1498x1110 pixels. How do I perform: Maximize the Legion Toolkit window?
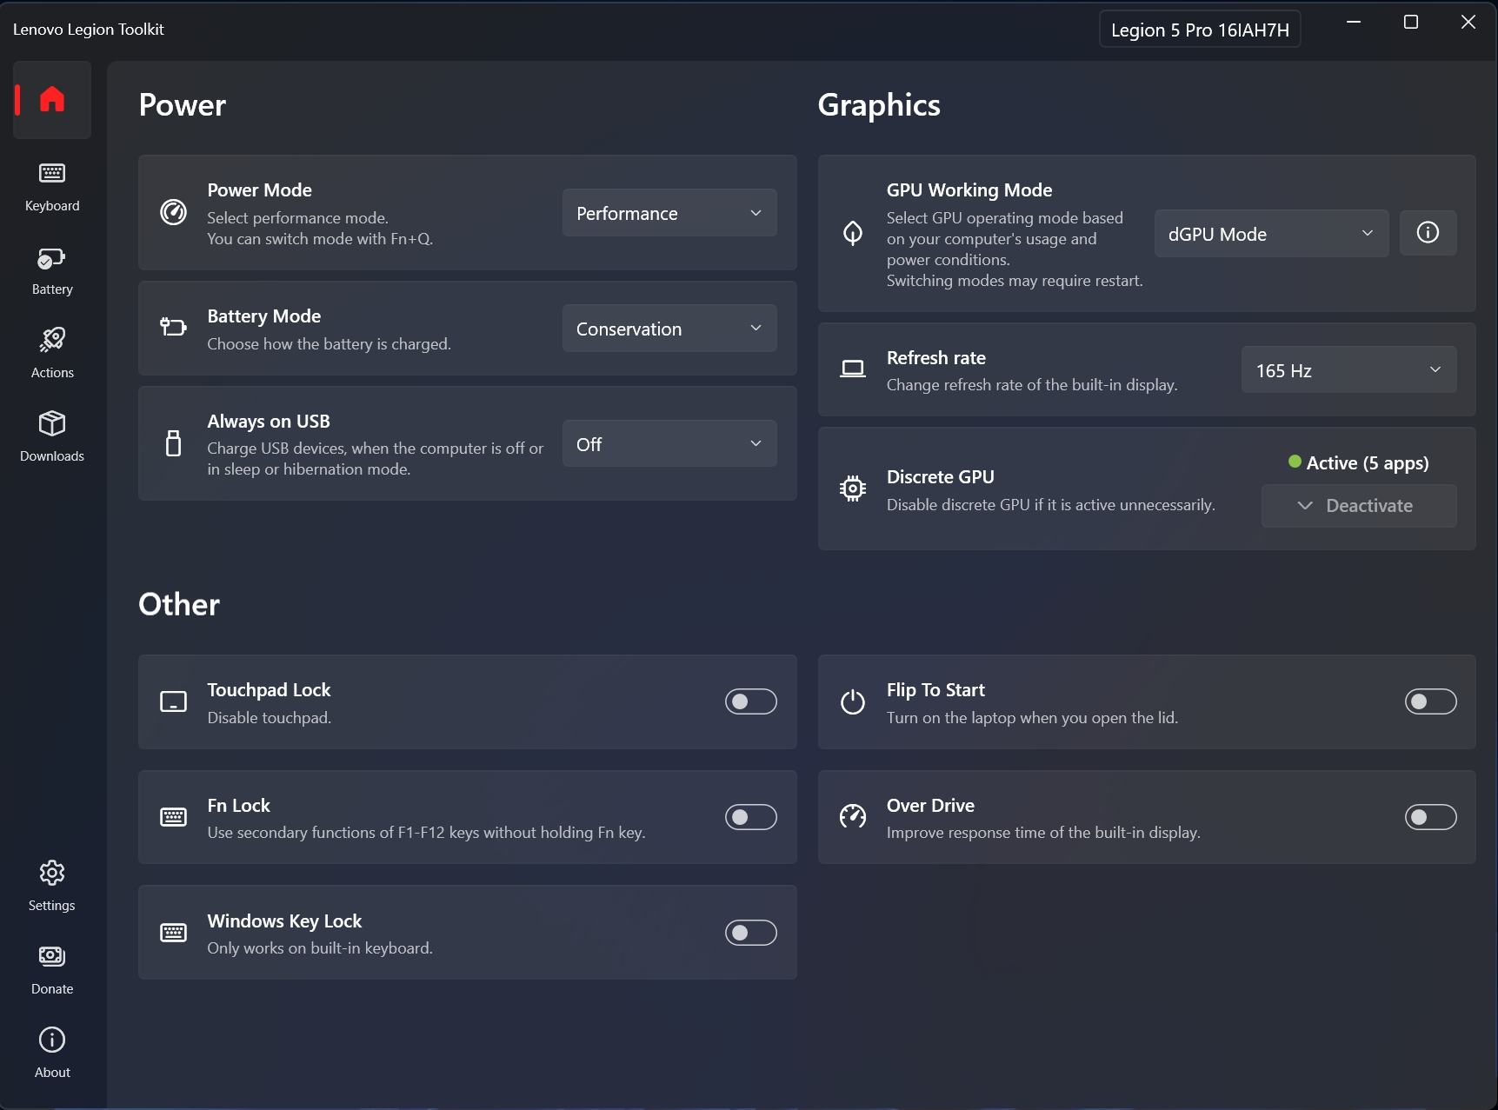[x=1411, y=23]
